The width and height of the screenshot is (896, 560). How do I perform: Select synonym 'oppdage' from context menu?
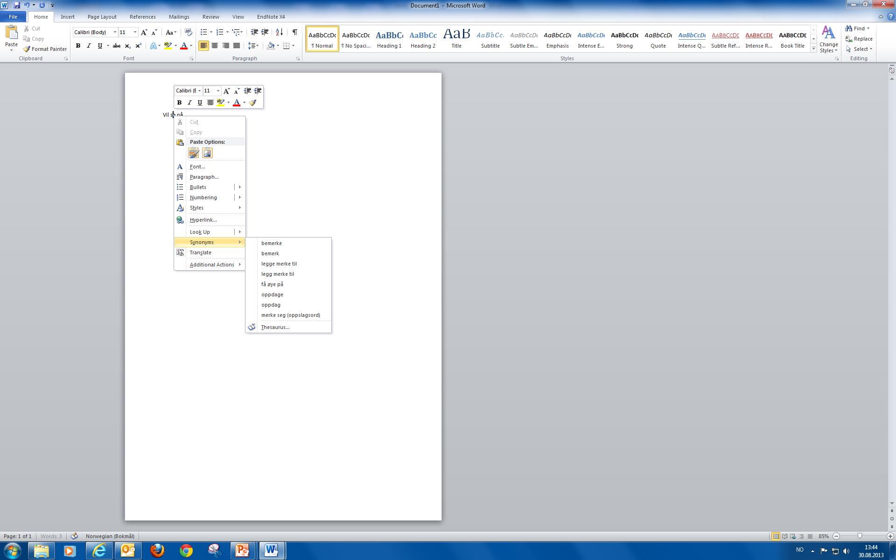[x=272, y=294]
